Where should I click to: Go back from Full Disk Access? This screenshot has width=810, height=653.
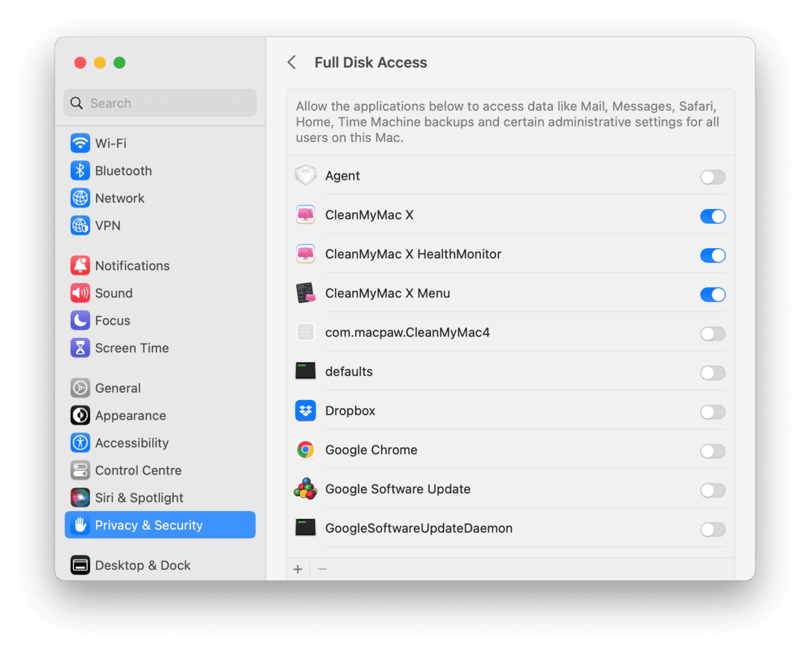click(x=292, y=63)
